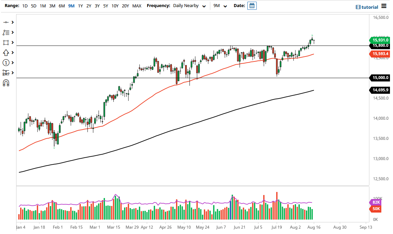This screenshot has width=393, height=234.
Task: Select the active 9M range
Action: (71, 6)
